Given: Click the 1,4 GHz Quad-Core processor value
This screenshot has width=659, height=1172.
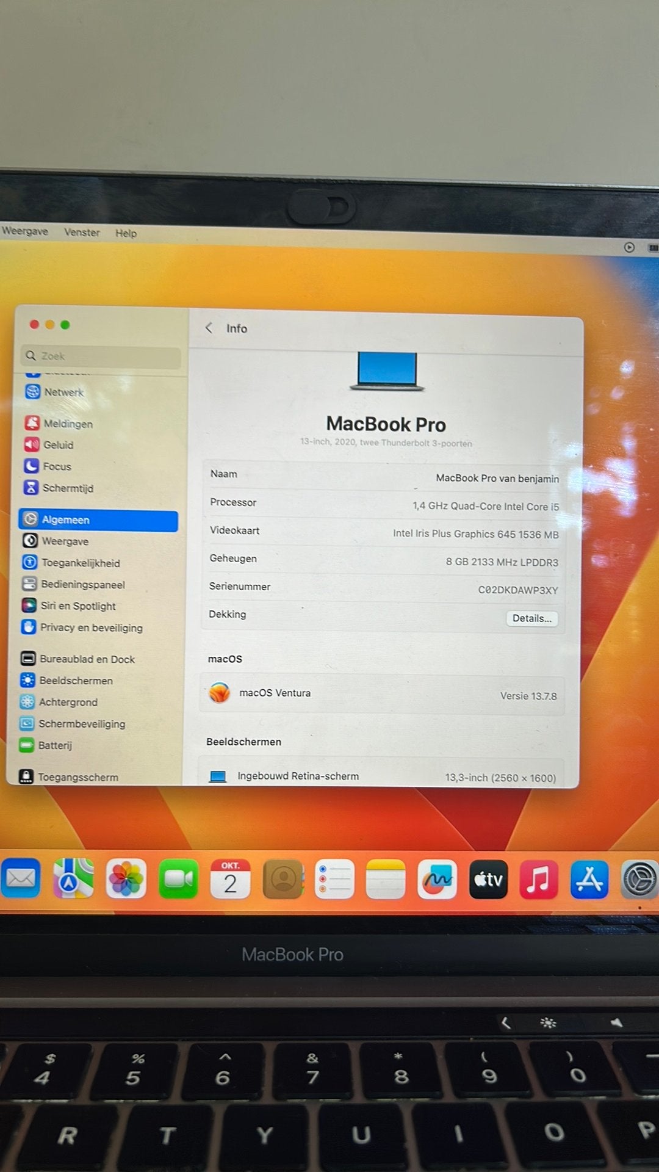Looking at the screenshot, I should tap(486, 506).
